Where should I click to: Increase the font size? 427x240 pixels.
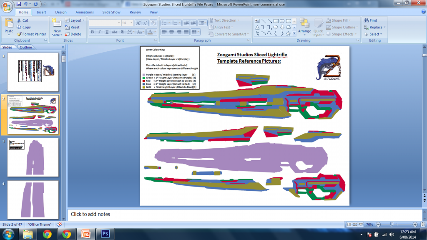point(138,23)
